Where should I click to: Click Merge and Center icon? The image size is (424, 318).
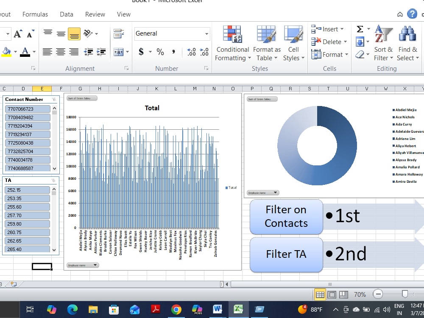pyautogui.click(x=118, y=52)
